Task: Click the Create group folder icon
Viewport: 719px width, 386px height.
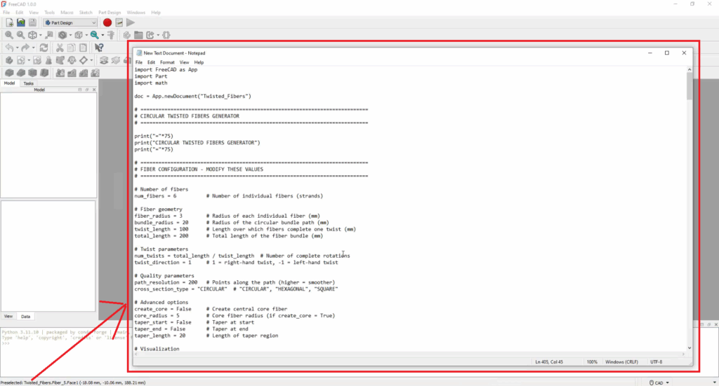Action: tap(138, 35)
